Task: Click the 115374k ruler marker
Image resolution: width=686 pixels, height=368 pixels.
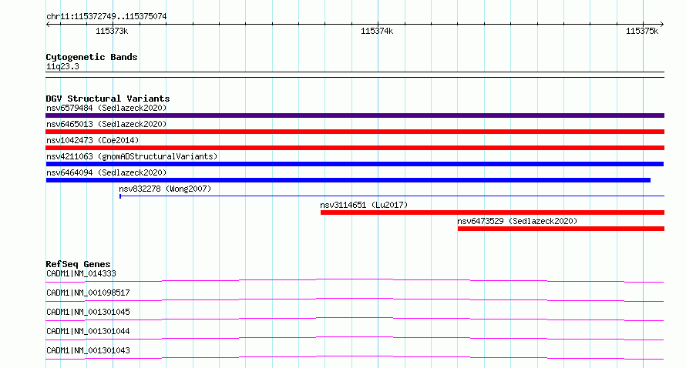Action: (377, 31)
